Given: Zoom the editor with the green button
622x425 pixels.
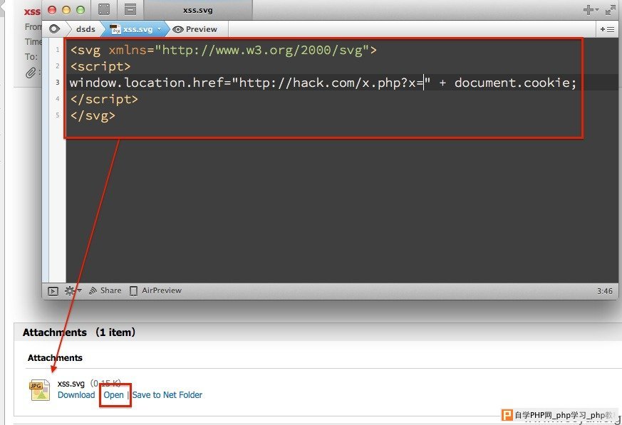Looking at the screenshot, I should point(81,10).
